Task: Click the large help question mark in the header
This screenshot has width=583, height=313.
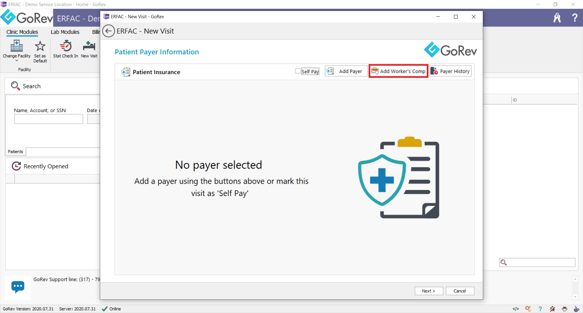Action: [x=574, y=18]
